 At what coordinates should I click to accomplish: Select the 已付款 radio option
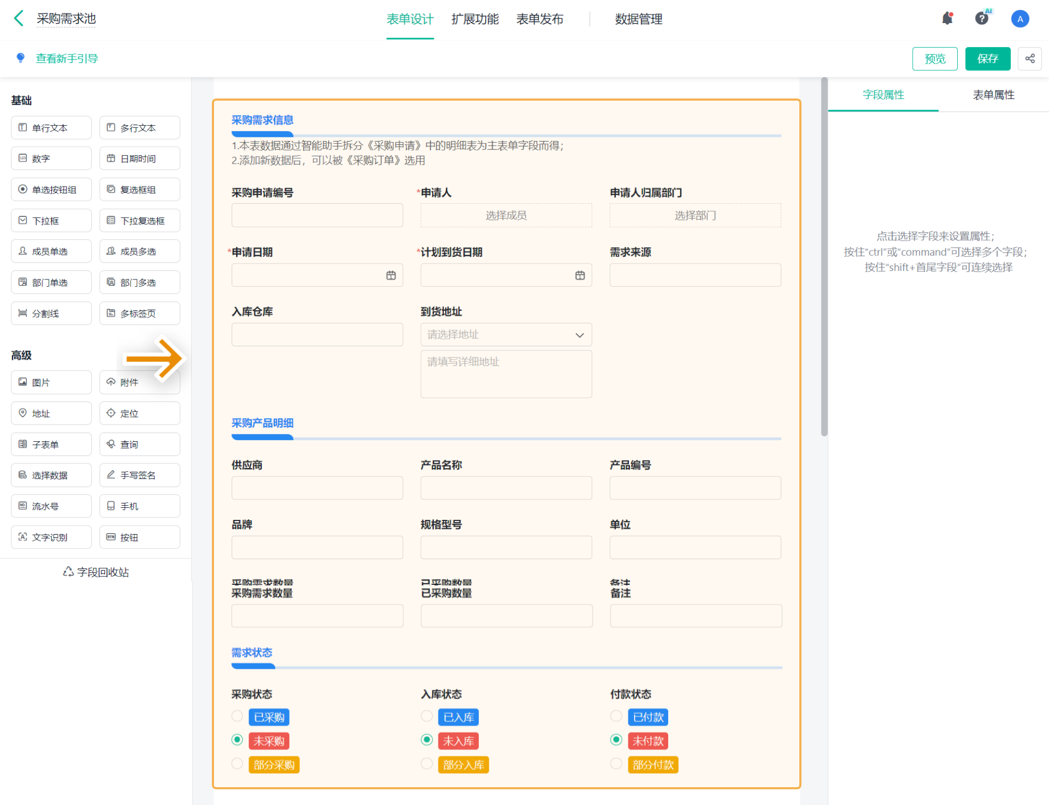(616, 716)
